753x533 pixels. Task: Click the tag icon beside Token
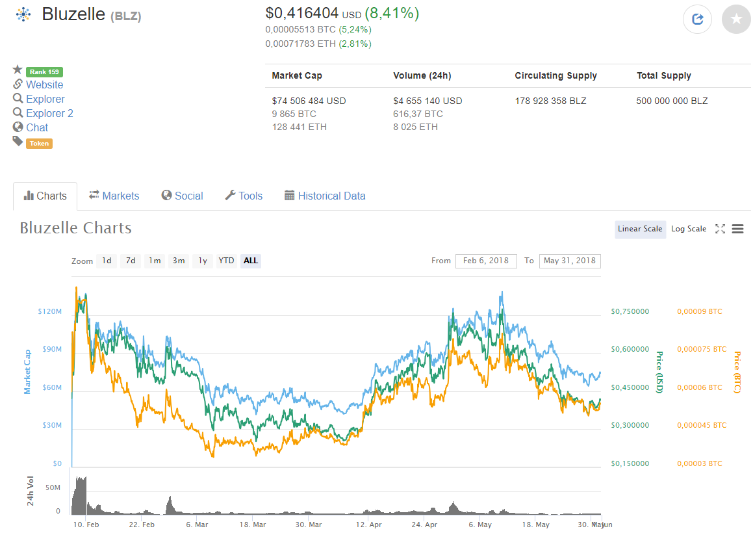(18, 141)
